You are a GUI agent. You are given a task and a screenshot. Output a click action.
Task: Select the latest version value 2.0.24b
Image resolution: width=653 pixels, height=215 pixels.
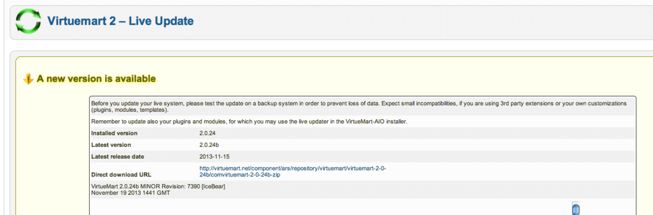point(209,145)
